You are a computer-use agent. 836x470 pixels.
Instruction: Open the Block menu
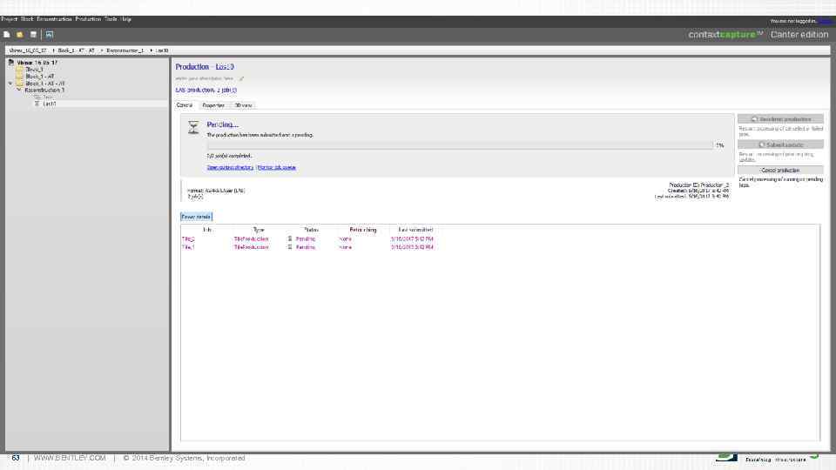click(27, 19)
